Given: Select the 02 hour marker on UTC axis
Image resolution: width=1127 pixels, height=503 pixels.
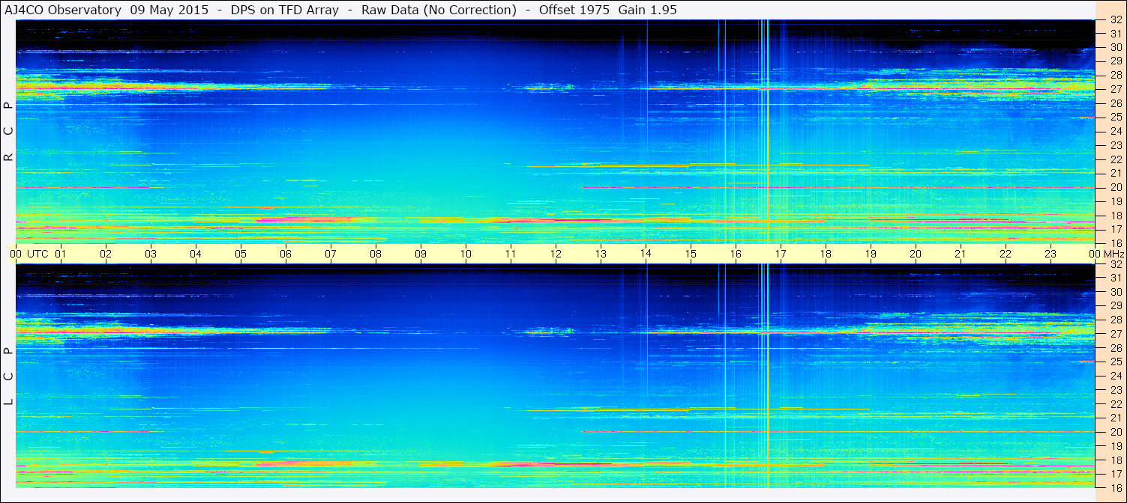Looking at the screenshot, I should [106, 254].
